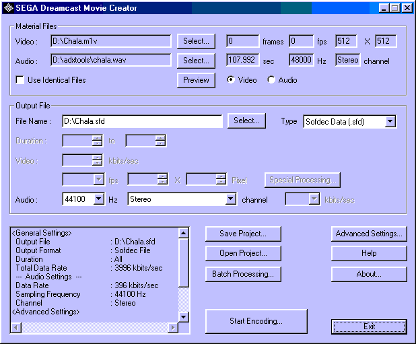Open Advanced Settings dialog
Image resolution: width=416 pixels, height=344 pixels.
coord(369,234)
